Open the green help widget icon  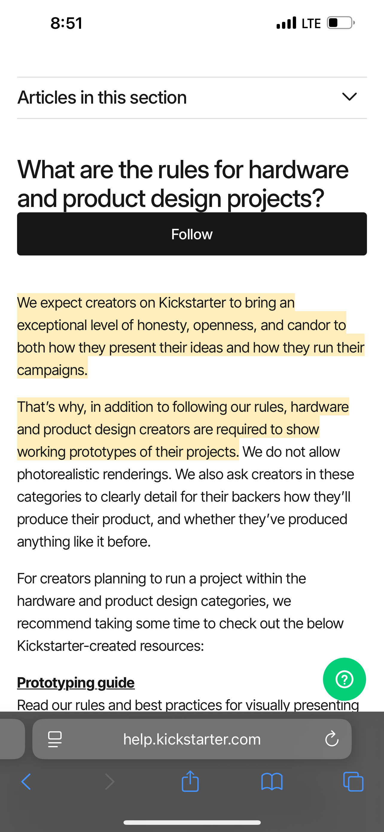coord(344,679)
